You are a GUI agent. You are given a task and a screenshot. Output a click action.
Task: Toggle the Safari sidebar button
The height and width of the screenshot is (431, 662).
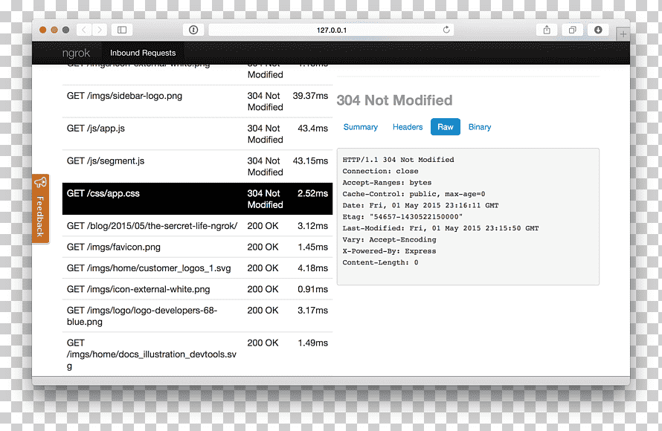click(122, 30)
